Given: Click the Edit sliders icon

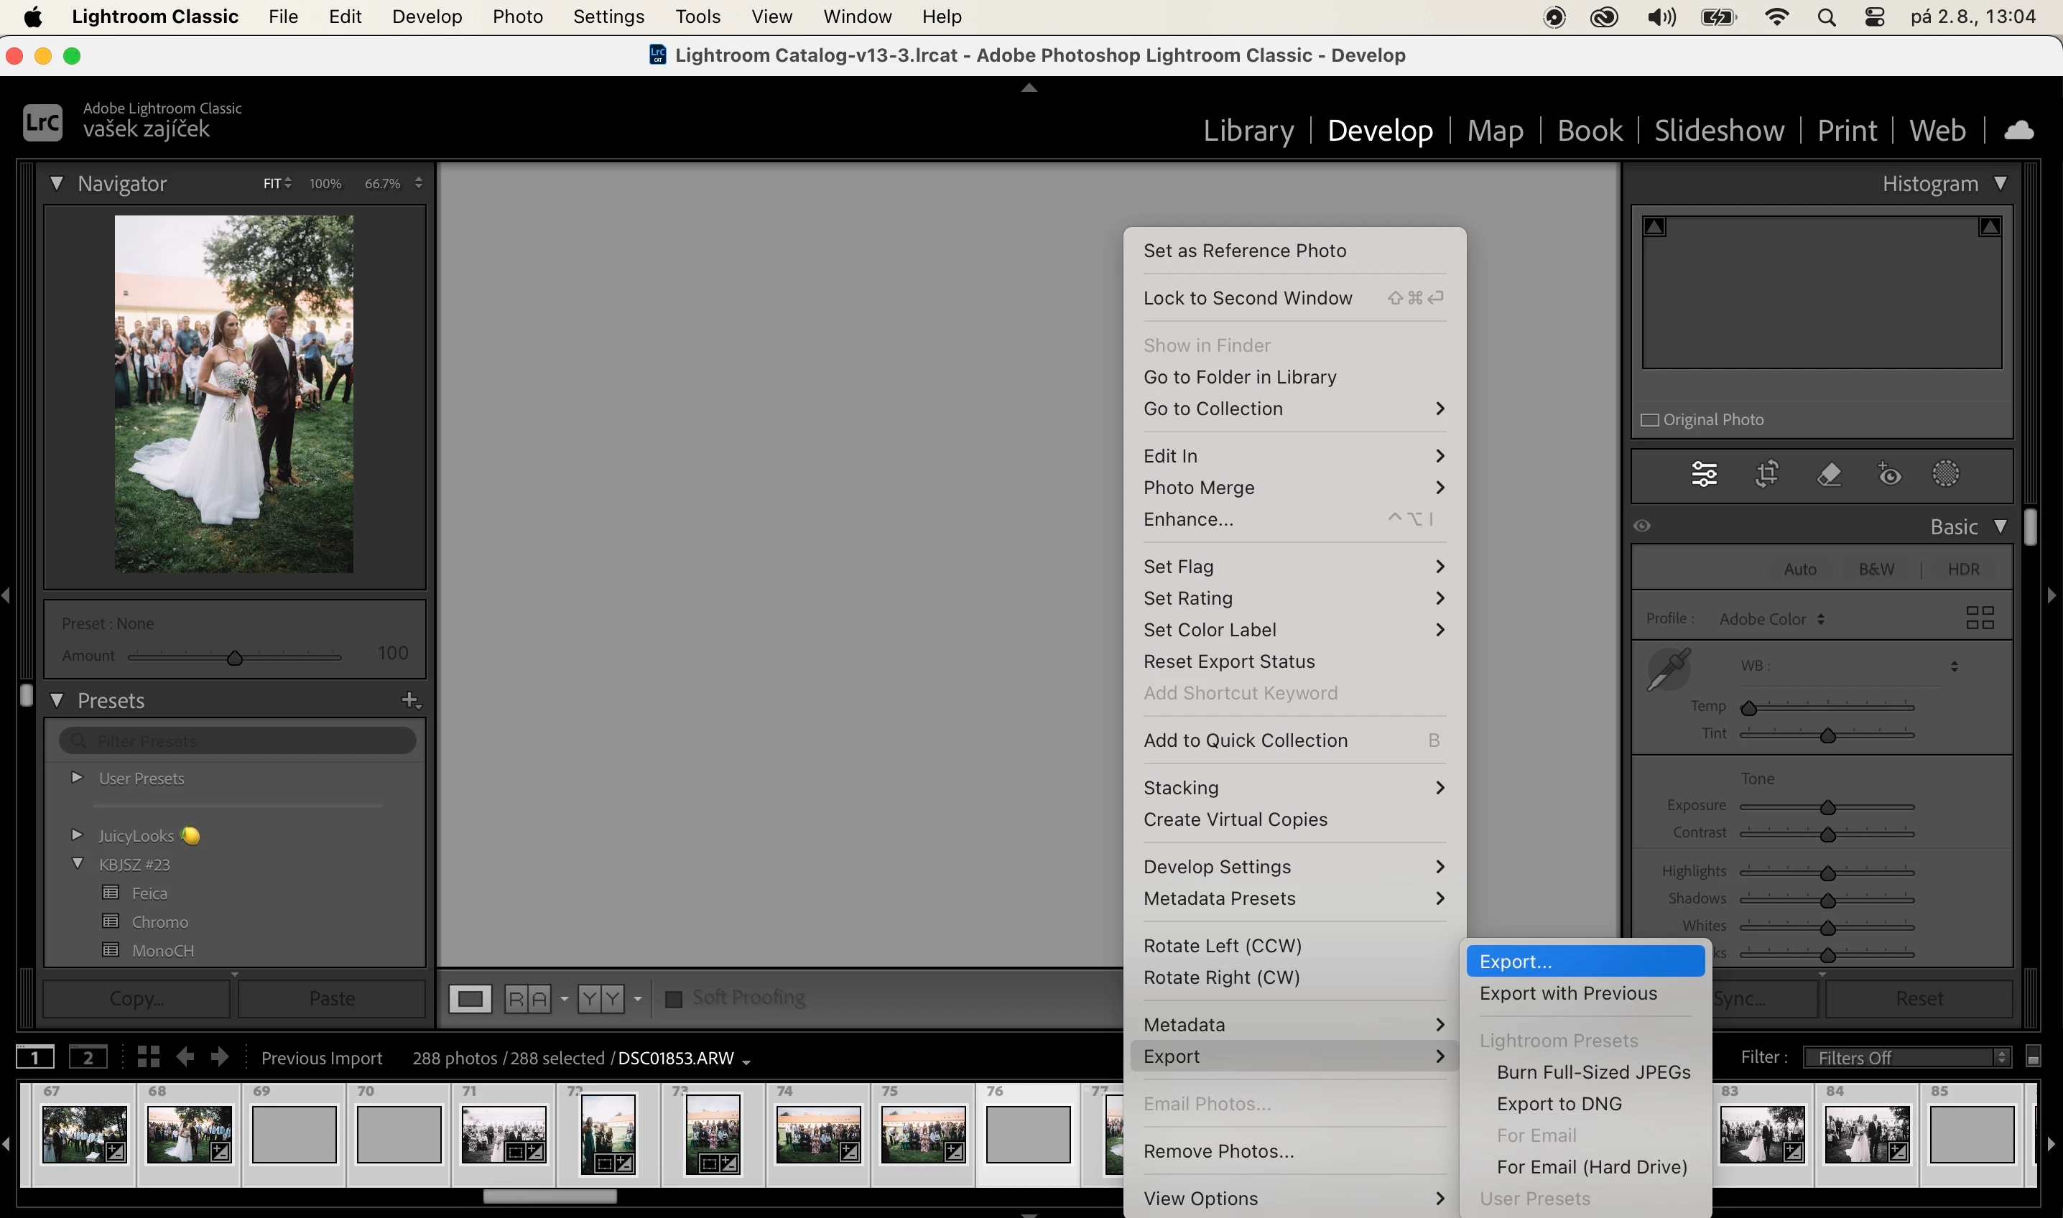Looking at the screenshot, I should tap(1705, 473).
